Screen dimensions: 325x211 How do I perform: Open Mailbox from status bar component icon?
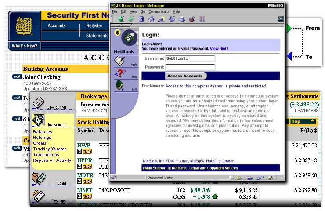(x=249, y=178)
